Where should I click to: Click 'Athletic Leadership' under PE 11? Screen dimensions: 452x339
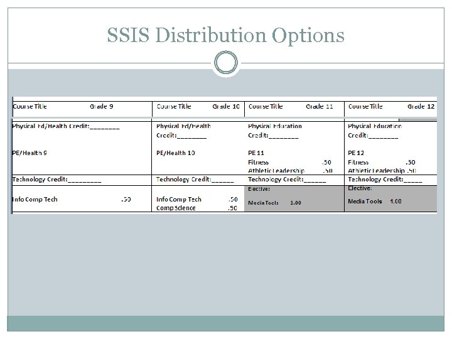tap(276, 171)
